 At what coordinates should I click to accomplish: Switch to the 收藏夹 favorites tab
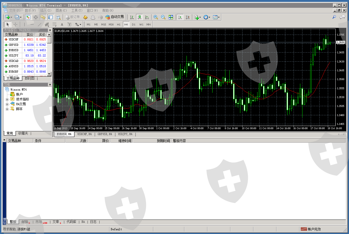coord(23,133)
